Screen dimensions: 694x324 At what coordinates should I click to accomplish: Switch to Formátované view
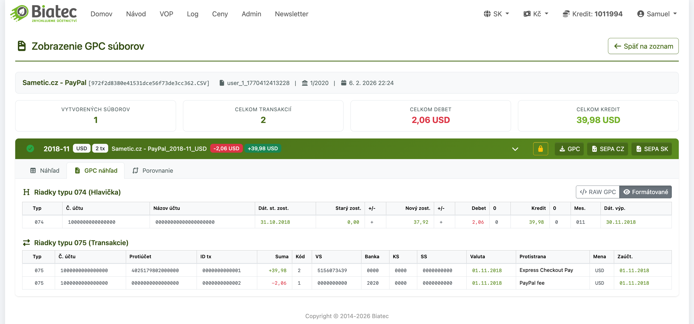coord(645,192)
